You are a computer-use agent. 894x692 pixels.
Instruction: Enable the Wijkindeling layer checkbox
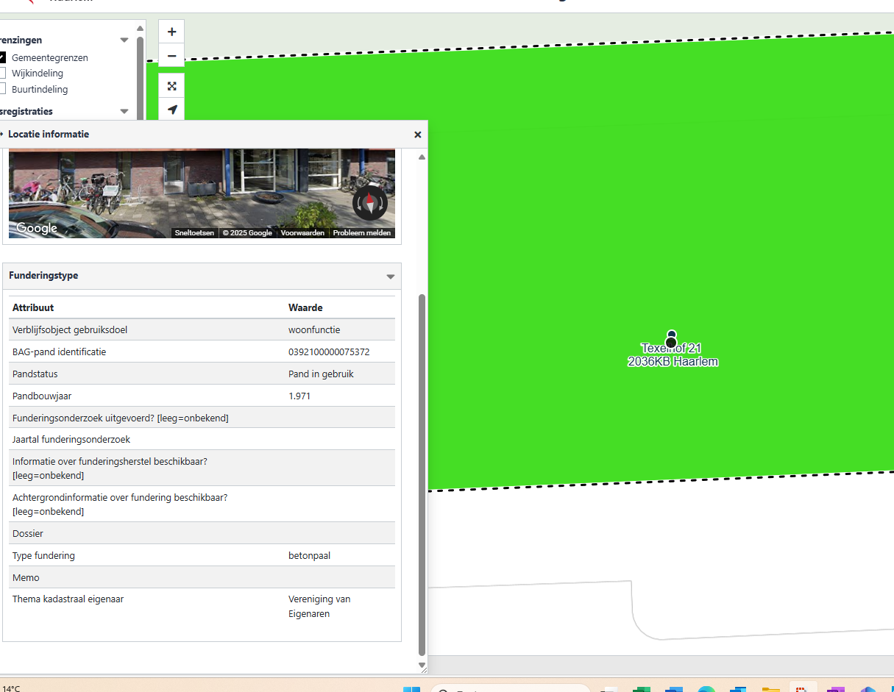pyautogui.click(x=3, y=74)
